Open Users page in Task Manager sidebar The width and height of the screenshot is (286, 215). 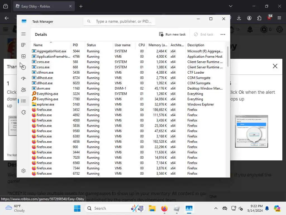(23, 90)
